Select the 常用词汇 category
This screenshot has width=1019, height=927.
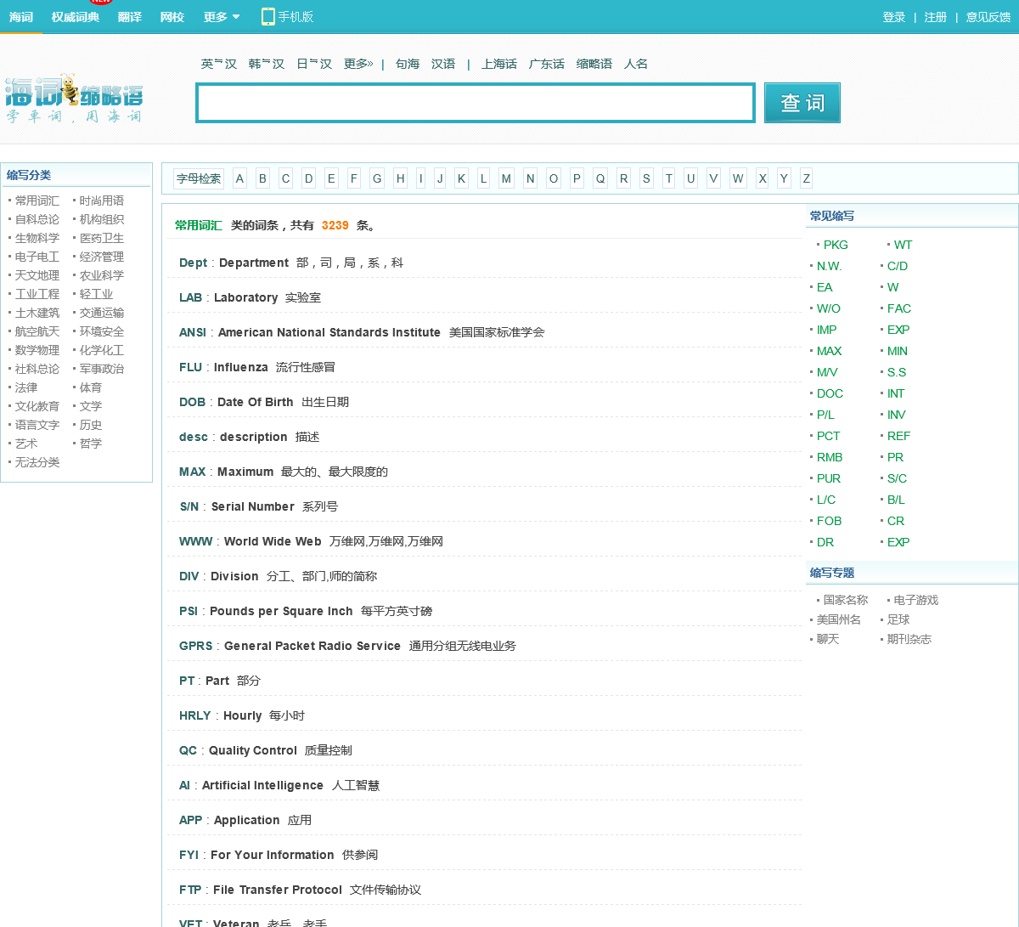coord(37,201)
